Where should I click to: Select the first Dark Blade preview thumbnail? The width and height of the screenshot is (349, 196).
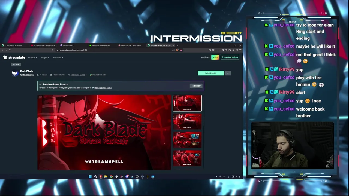(x=187, y=103)
